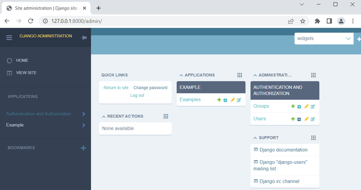
Task: Collapse the Applications module
Action: 181,75
